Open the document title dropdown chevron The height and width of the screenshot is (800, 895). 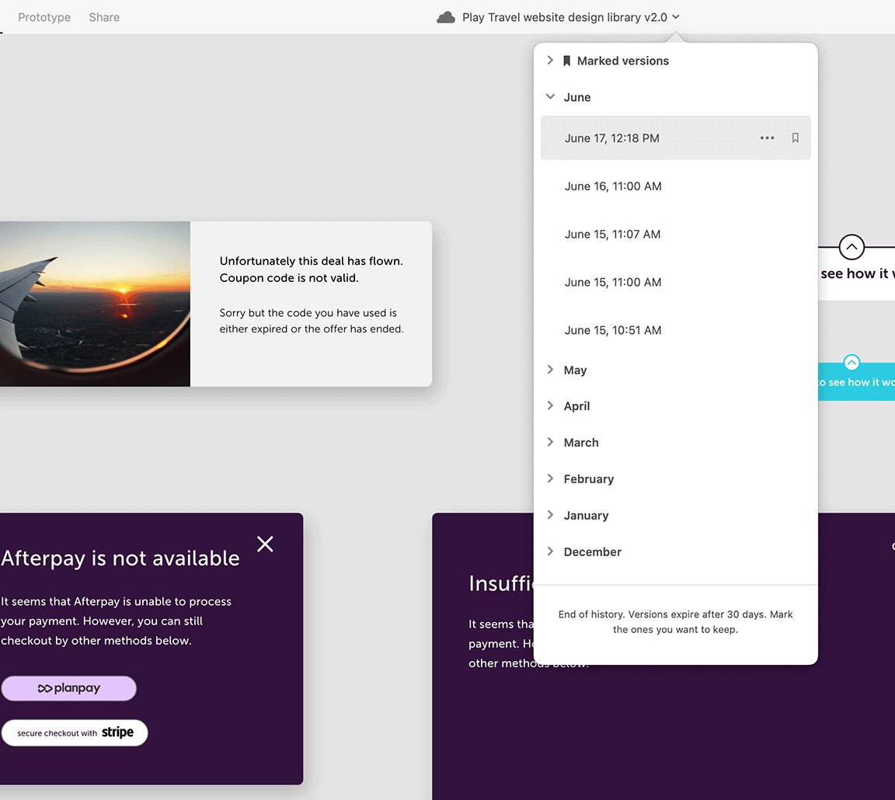[x=676, y=17]
